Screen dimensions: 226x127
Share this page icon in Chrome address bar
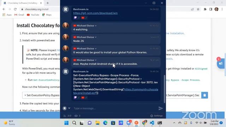click(192, 9)
